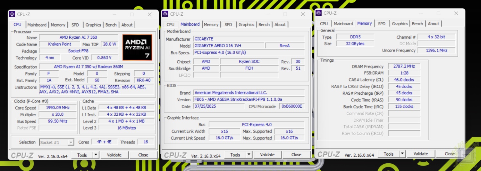Click the Multiplier value x 20.0
The image size is (481, 171).
(58, 114)
